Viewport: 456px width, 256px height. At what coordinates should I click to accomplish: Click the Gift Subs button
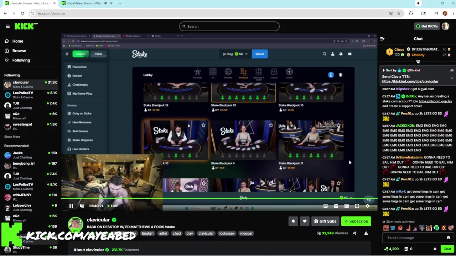coord(325,221)
